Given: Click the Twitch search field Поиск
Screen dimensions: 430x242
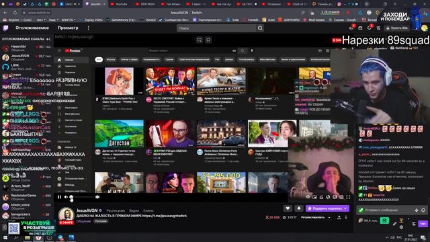Looking at the screenshot, I should 216,28.
